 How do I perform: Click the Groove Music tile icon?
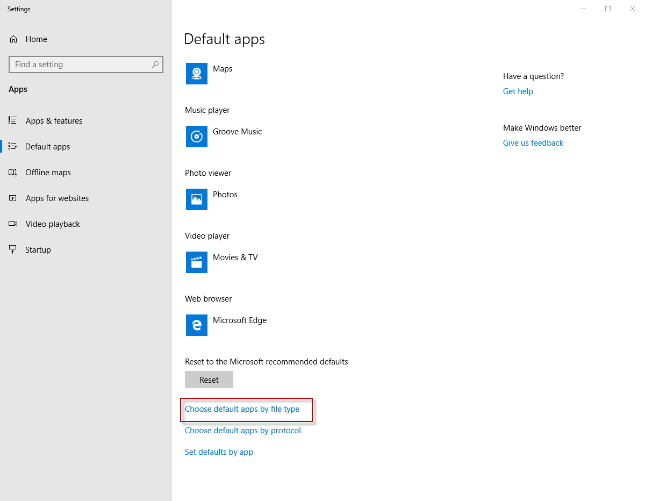[197, 137]
